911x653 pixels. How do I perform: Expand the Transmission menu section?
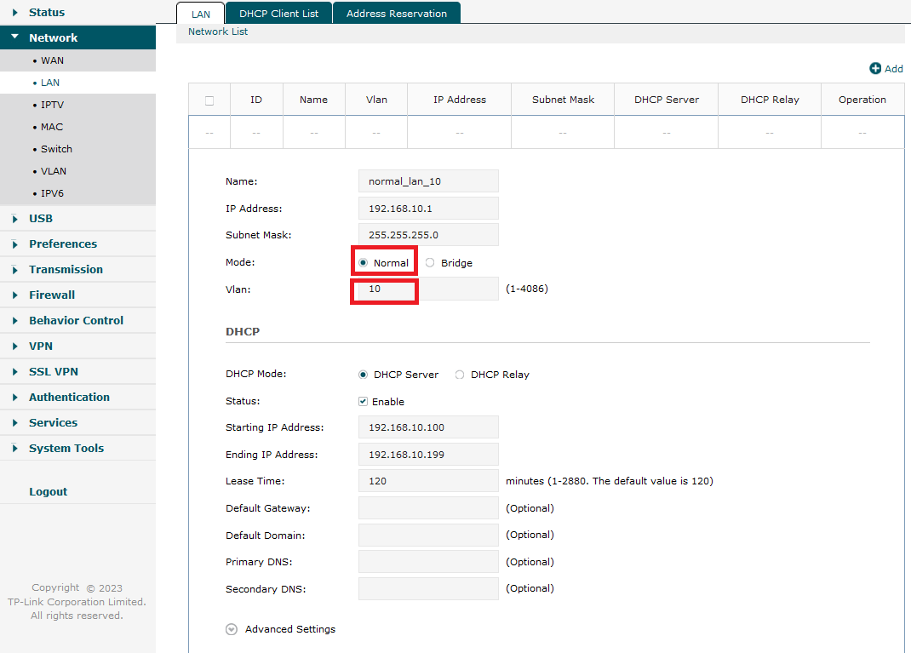click(x=77, y=270)
